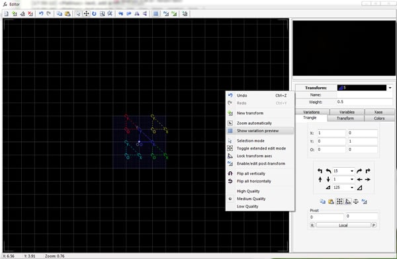Click the move triangle up arrow

click(x=320, y=179)
